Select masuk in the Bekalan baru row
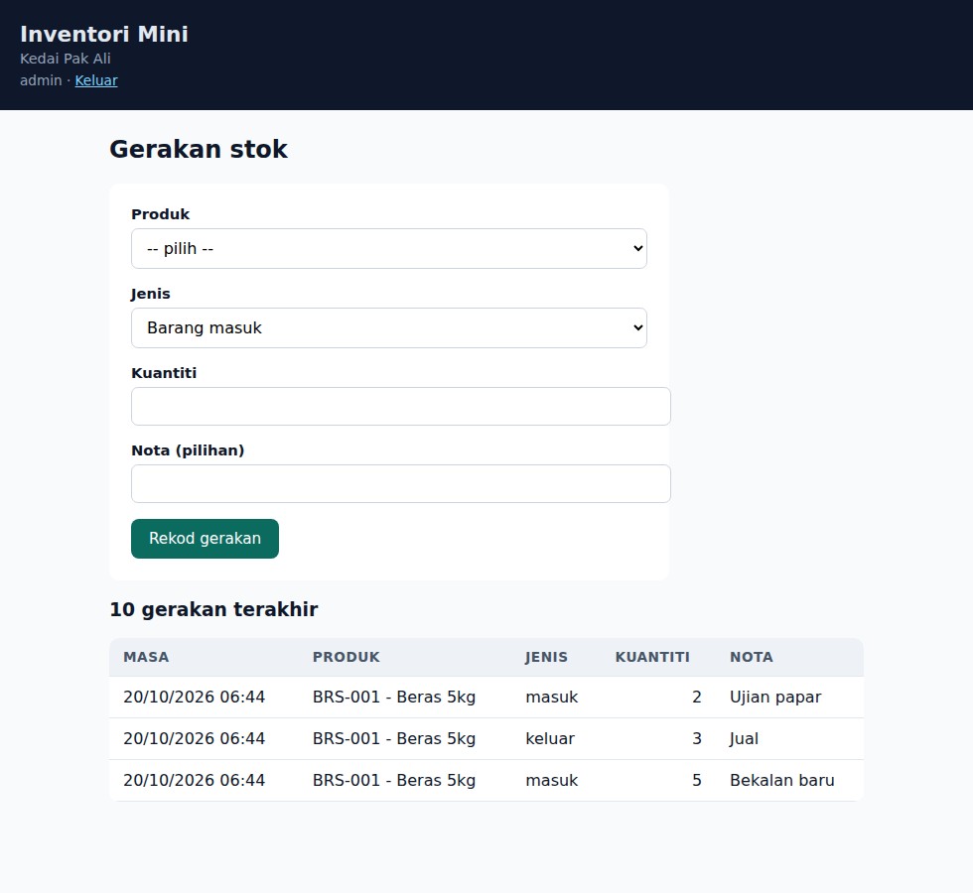The height and width of the screenshot is (893, 973). [x=552, y=780]
